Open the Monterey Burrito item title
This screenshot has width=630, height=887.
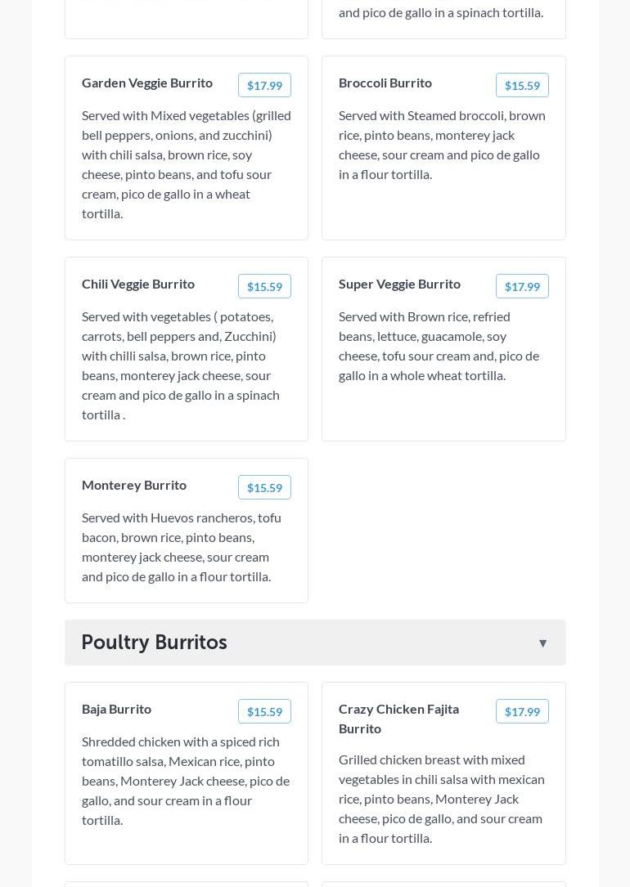point(134,486)
